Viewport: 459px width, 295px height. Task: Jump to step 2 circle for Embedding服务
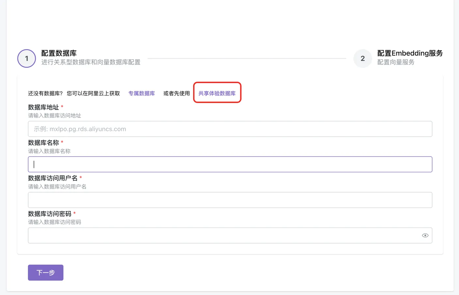coord(363,59)
